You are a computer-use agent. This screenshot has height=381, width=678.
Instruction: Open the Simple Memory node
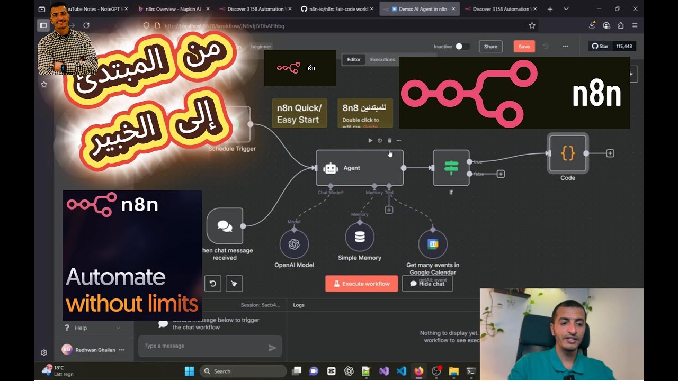click(360, 237)
